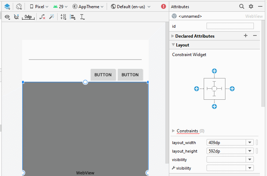This screenshot has height=176, width=267.
Task: Open the API 29 version dropdown
Action: click(60, 7)
